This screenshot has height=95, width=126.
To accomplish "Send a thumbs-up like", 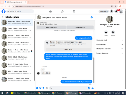I will click(x=92, y=88).
